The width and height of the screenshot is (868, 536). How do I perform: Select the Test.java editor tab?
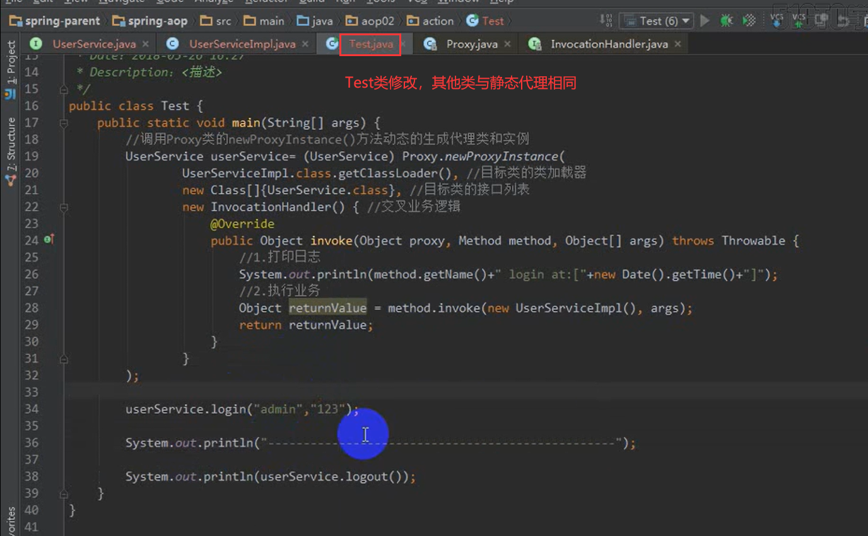coord(371,44)
